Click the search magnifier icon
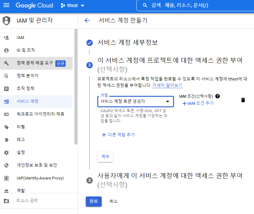This screenshot has width=254, height=214. point(145,5)
